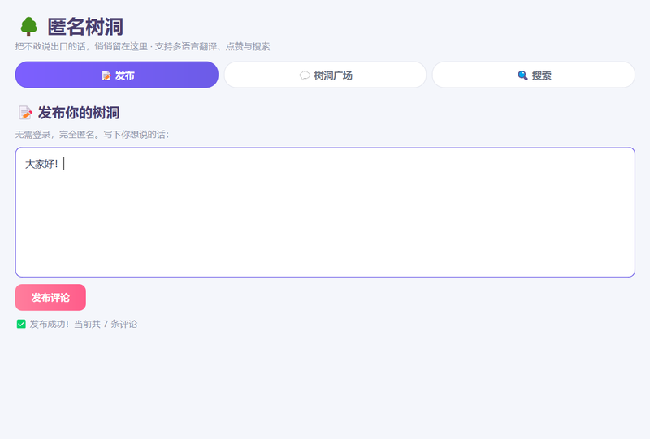This screenshot has height=439, width=650.
Task: Click the 发布你的树洞 heading
Action: pos(79,113)
